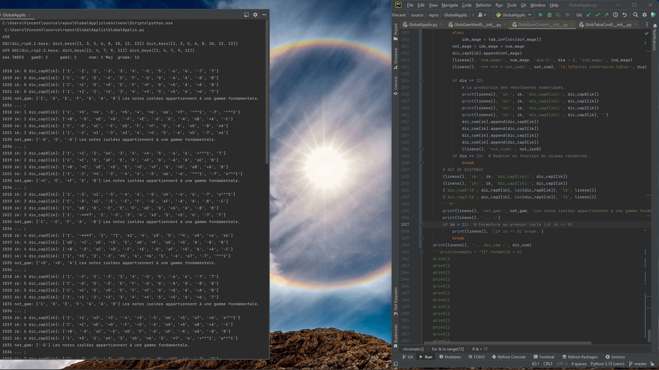659x370 pixels.
Task: Open editor tabs more options menu
Action: pos(647,25)
